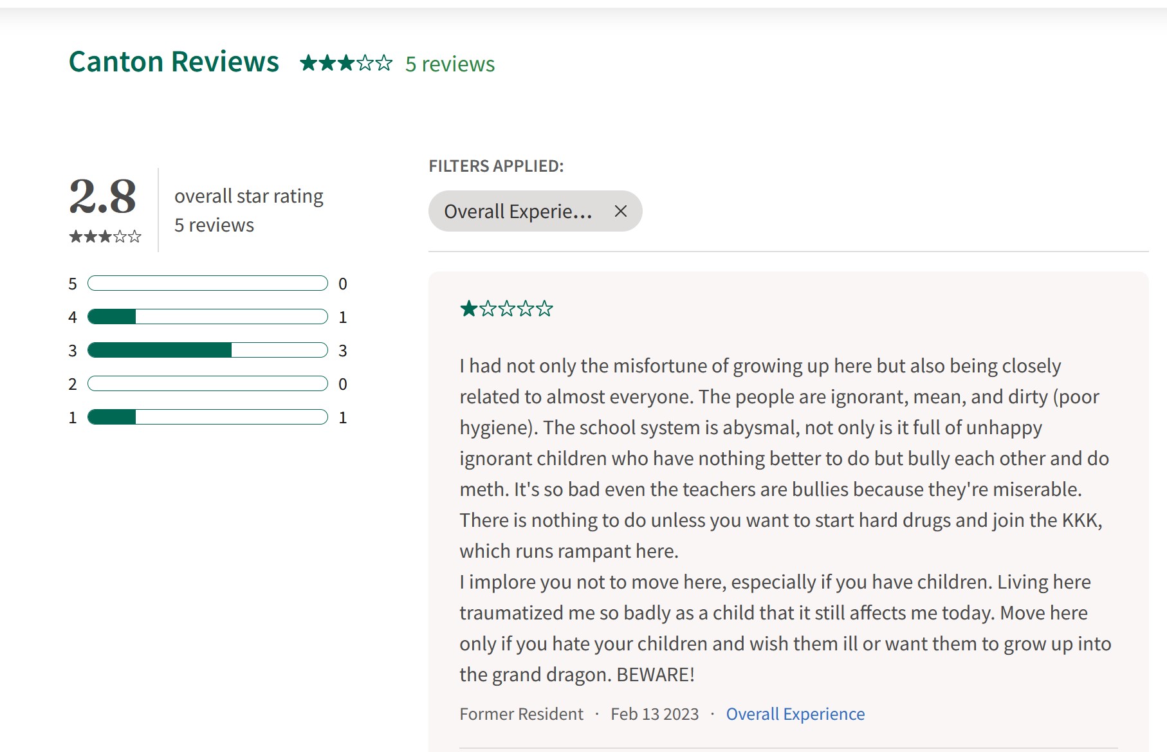The image size is (1167, 752).
Task: Select the 4-star rating bar
Action: [x=207, y=317]
